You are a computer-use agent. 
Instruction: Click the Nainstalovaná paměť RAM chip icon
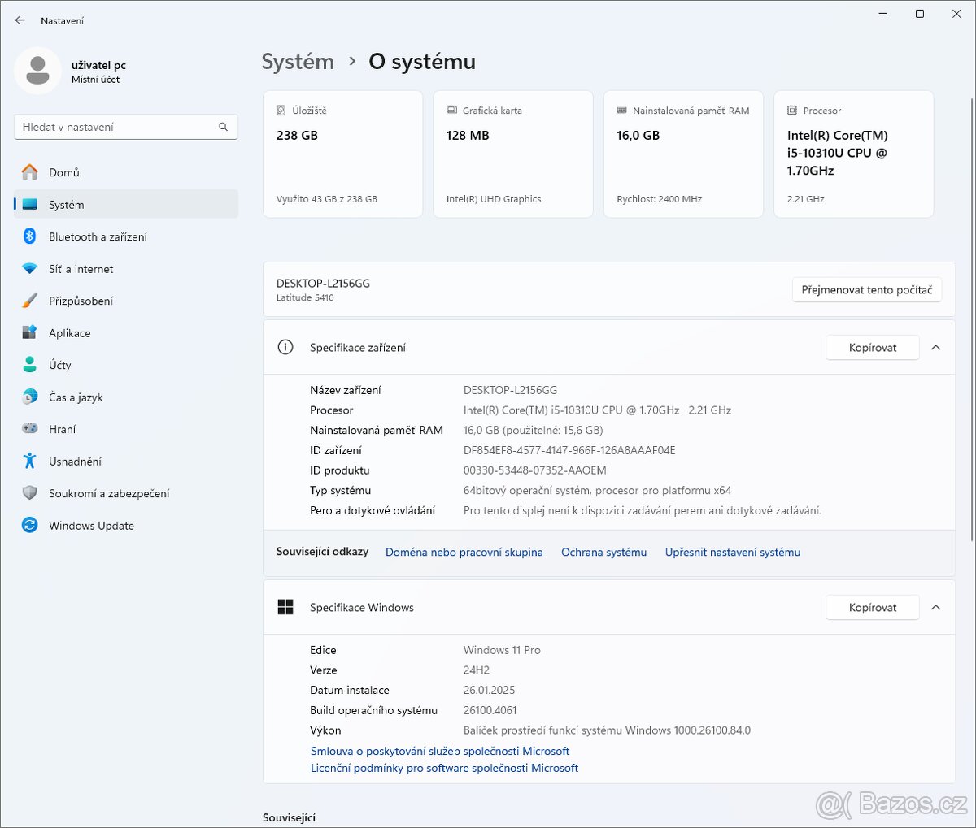(x=623, y=111)
